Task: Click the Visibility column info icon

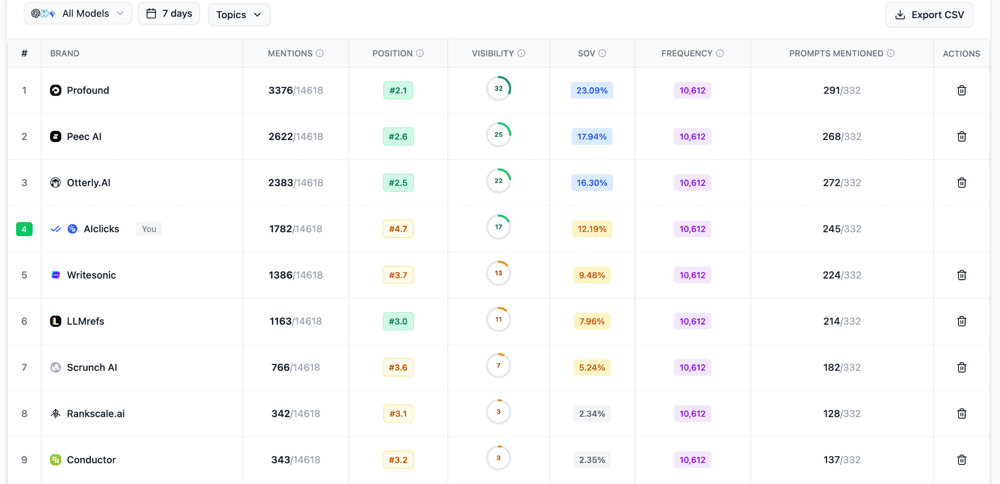Action: click(x=521, y=53)
